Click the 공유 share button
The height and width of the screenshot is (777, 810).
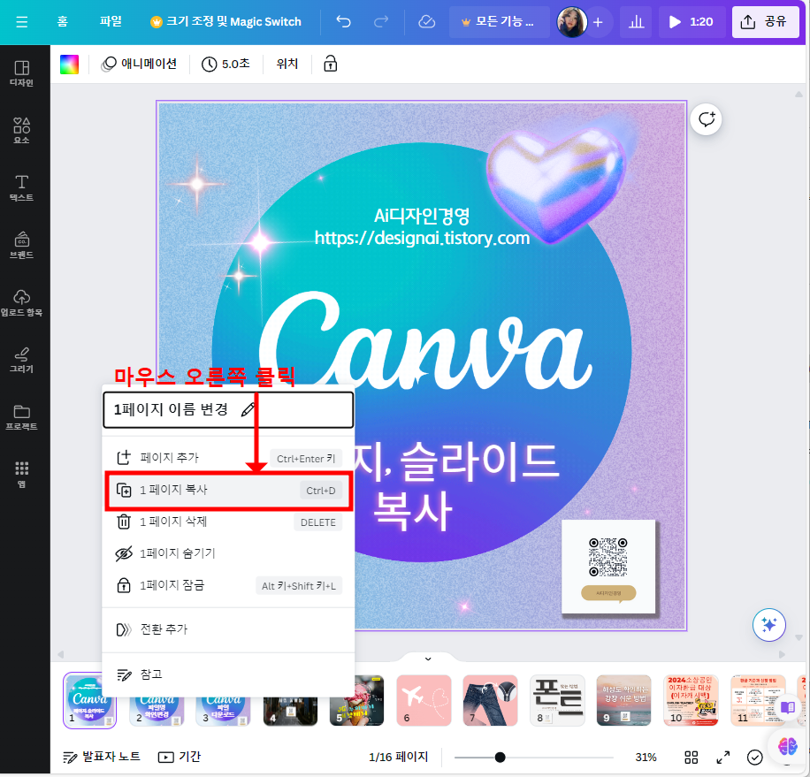[766, 22]
